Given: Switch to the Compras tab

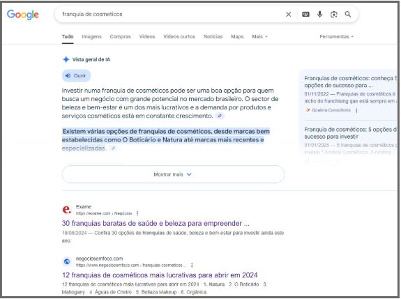Looking at the screenshot, I should pyautogui.click(x=120, y=36).
